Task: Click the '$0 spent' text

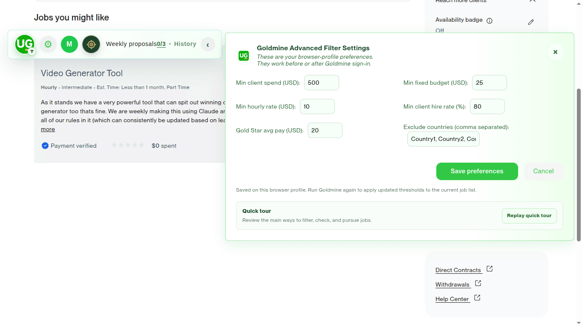Action: pos(164,146)
